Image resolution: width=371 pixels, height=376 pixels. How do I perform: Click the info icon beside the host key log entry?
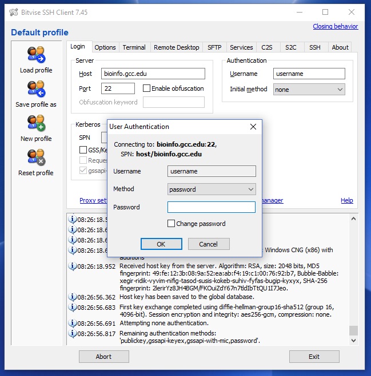(x=73, y=266)
